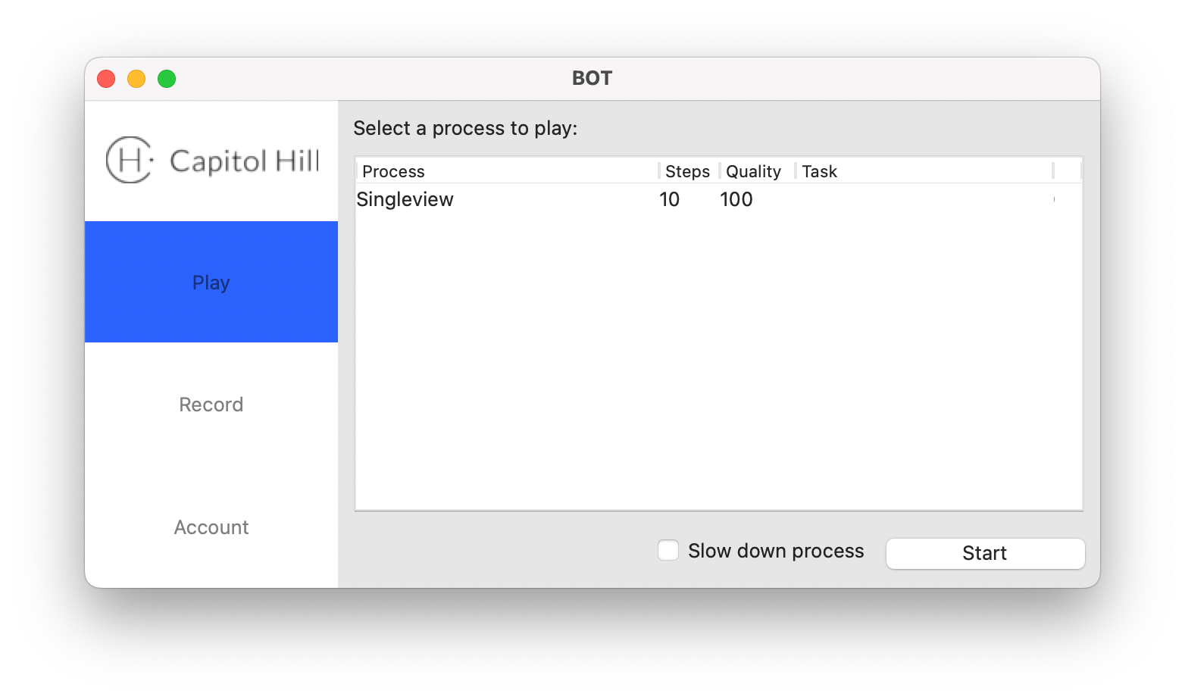Screen dimensions: 1185x700
Task: Maximize the BOT window with green button
Action: [167, 79]
